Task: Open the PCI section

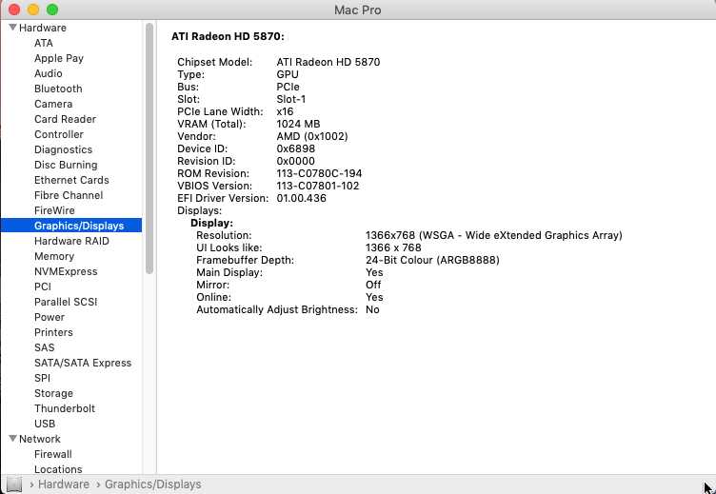Action: [43, 287]
